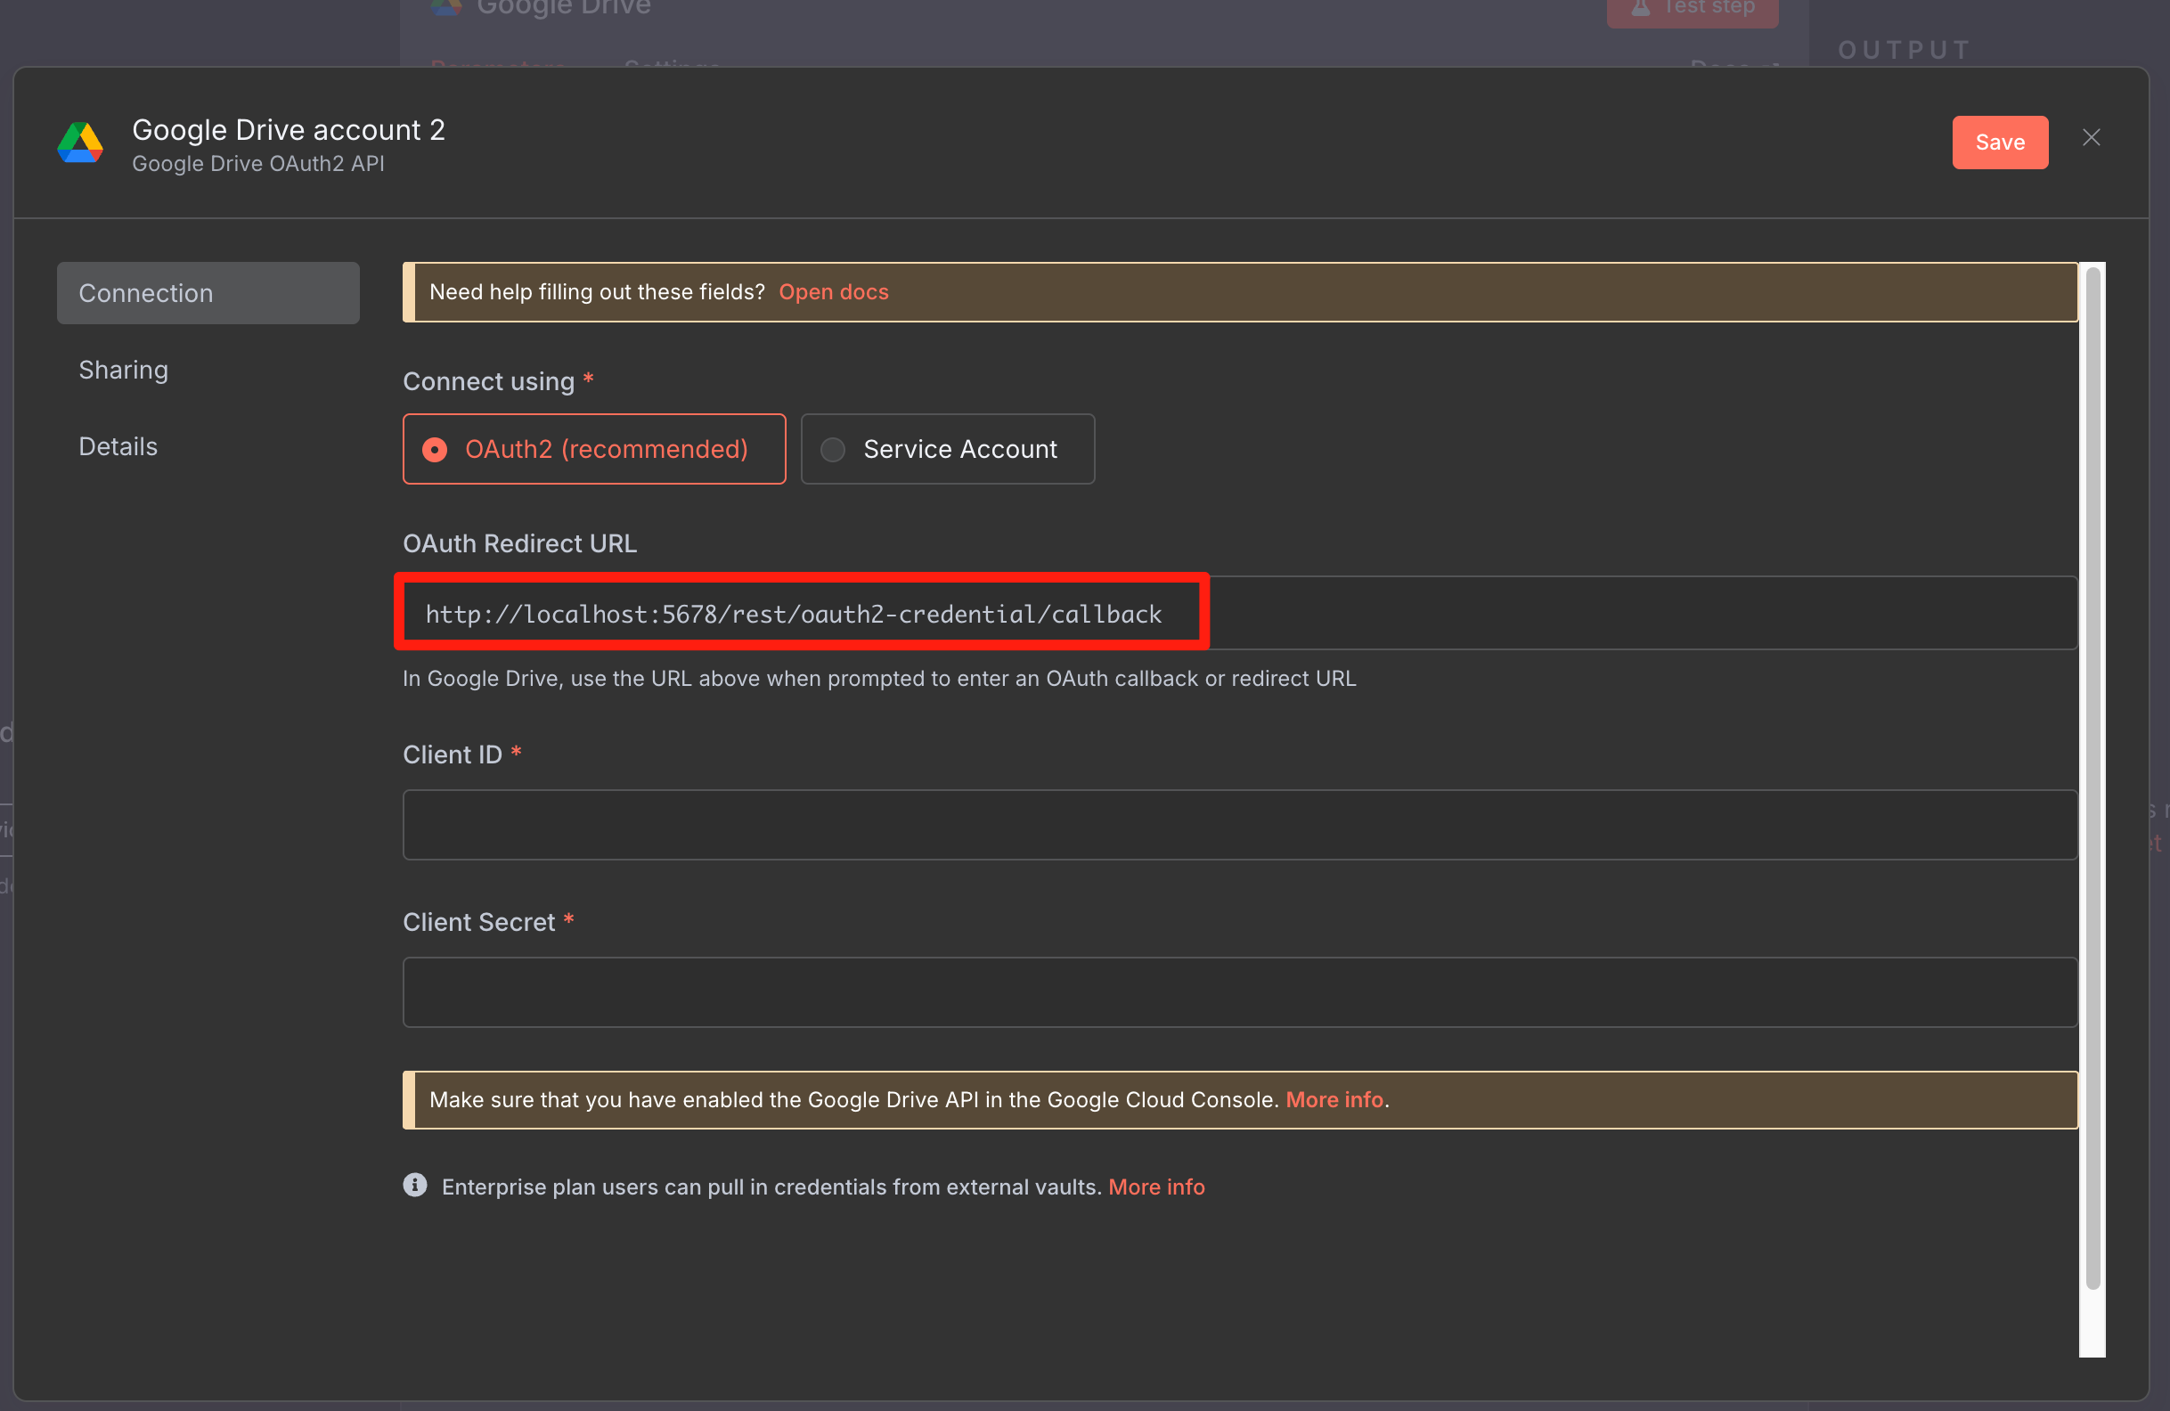Screen dimensions: 2170x1411
Task: Select OAuth2 (recommended) radio option
Action: point(593,448)
